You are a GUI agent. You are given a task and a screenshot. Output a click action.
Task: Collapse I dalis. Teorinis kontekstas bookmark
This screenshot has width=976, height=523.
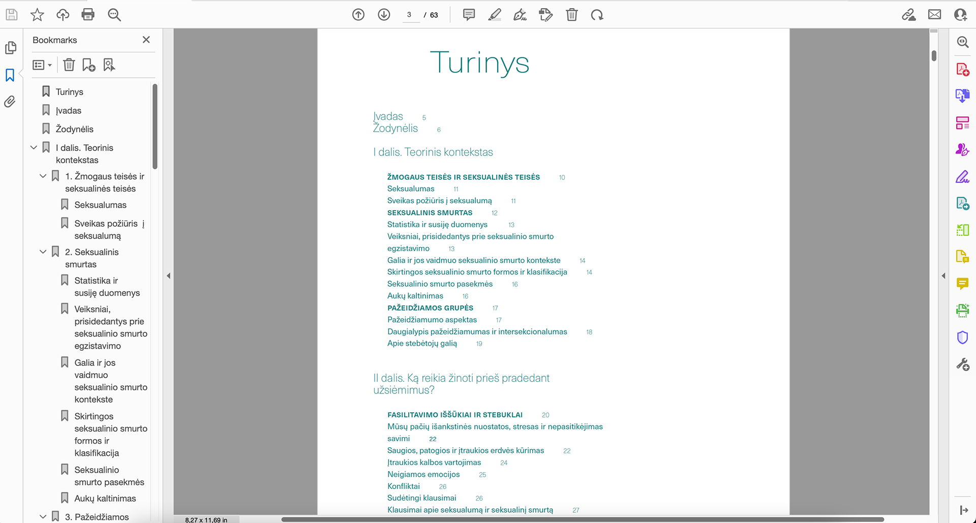pyautogui.click(x=34, y=147)
